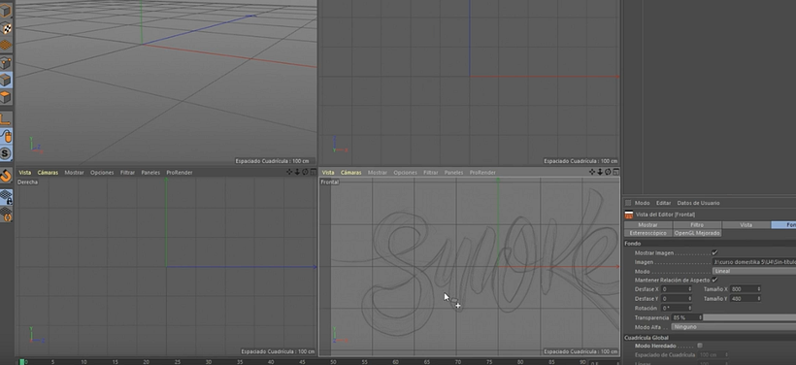The height and width of the screenshot is (365, 796).
Task: Click the zoom-view arrow icon in Frontal viewport
Action: click(x=600, y=172)
